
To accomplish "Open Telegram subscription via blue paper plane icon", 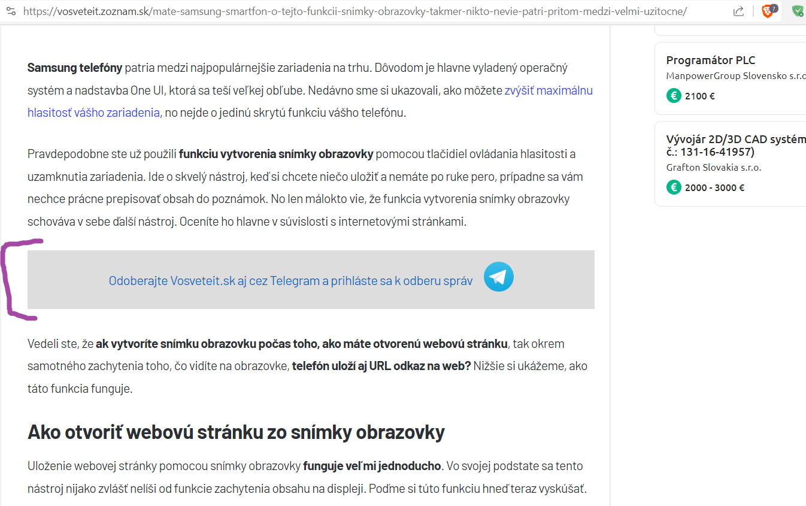I will pyautogui.click(x=498, y=277).
